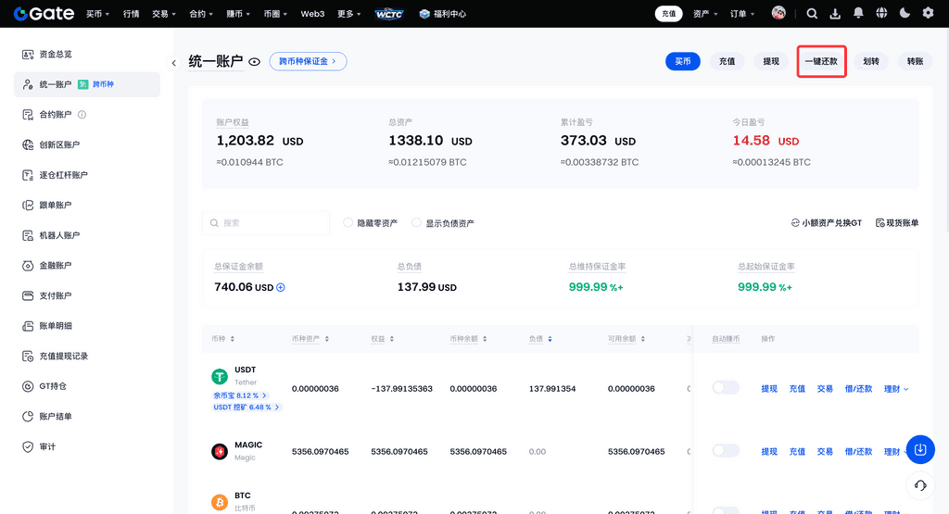Image resolution: width=949 pixels, height=514 pixels.
Task: Turn on auto-earn toggle for USDT
Action: tap(726, 388)
